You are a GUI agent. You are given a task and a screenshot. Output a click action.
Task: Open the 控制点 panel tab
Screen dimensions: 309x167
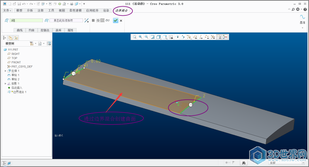click(45, 30)
